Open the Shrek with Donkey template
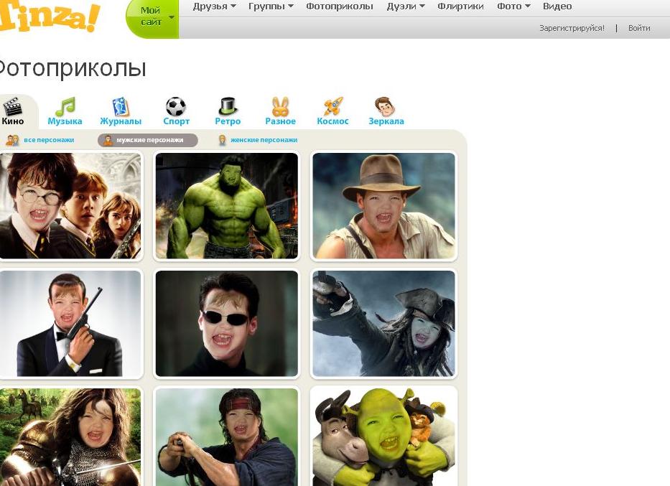The width and height of the screenshot is (670, 486). click(x=383, y=437)
